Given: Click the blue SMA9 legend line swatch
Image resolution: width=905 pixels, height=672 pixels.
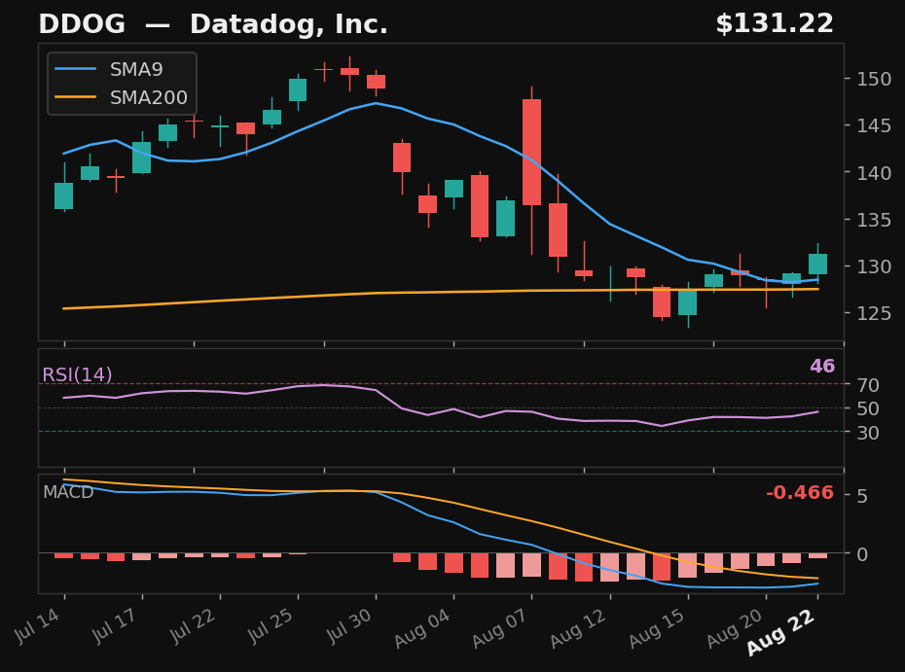Looking at the screenshot, I should pyautogui.click(x=76, y=69).
